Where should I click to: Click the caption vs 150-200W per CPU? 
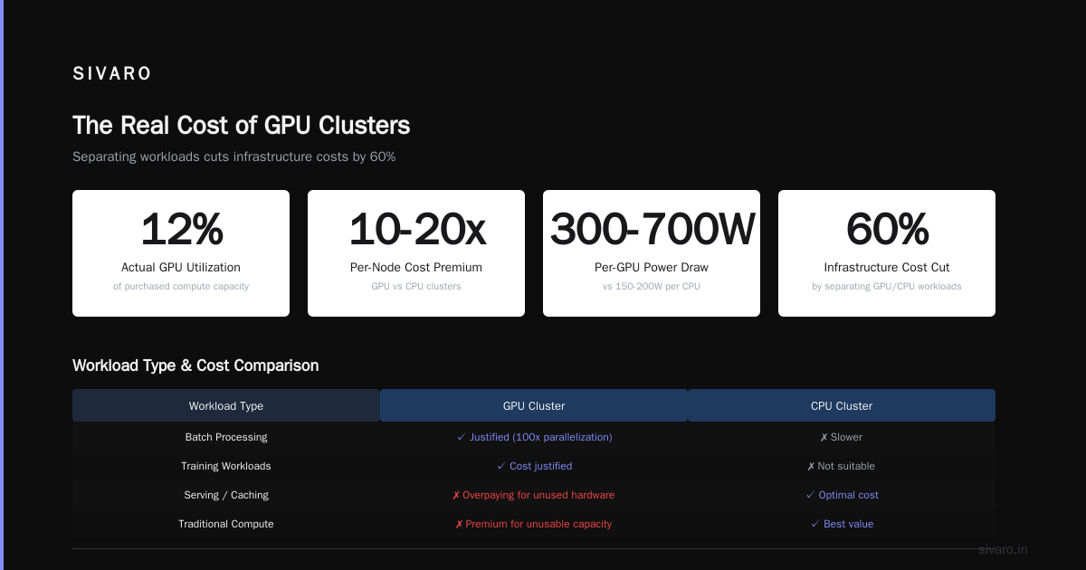coord(652,286)
